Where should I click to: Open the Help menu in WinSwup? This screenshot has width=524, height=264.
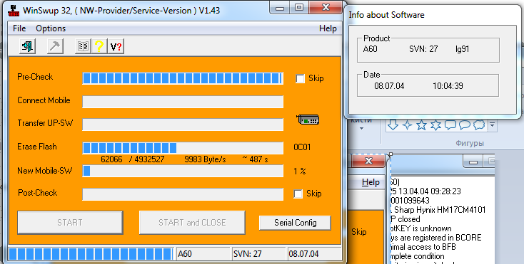(328, 28)
